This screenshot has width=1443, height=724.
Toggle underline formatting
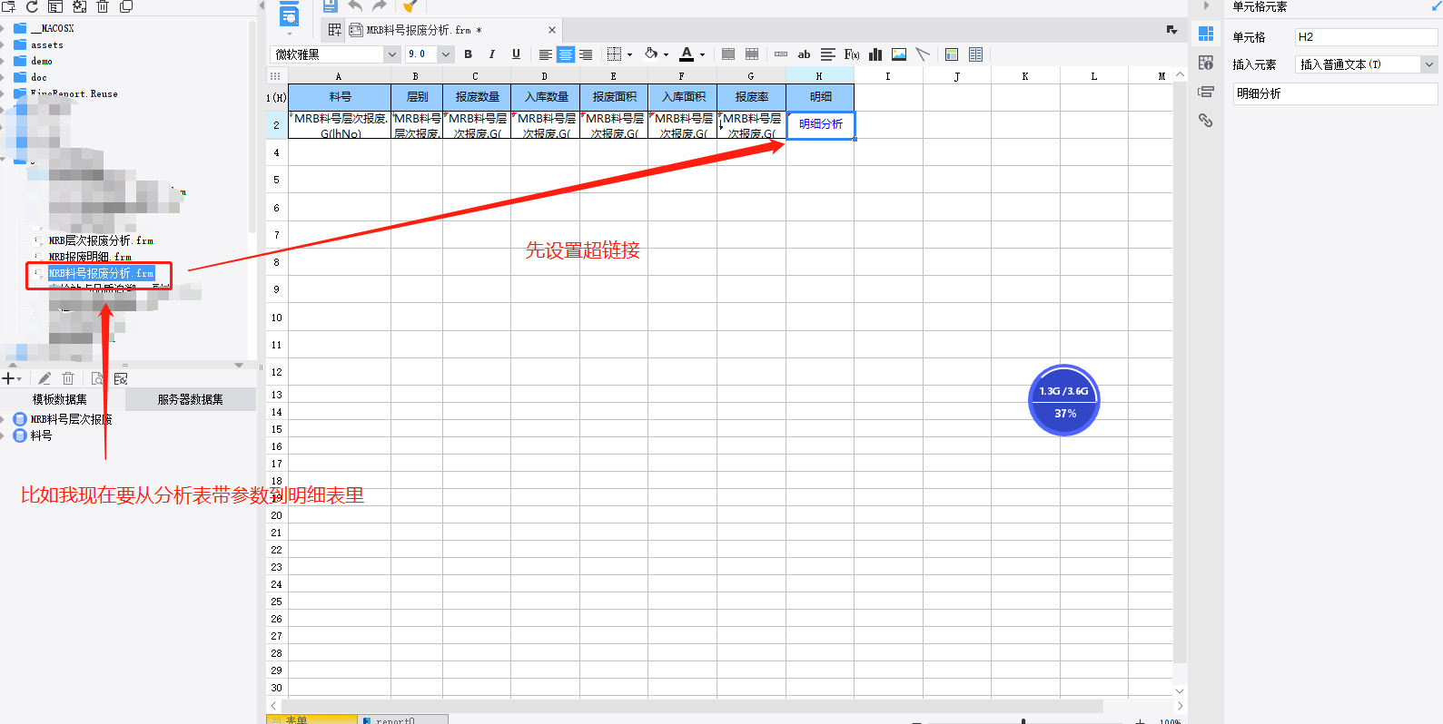point(516,54)
